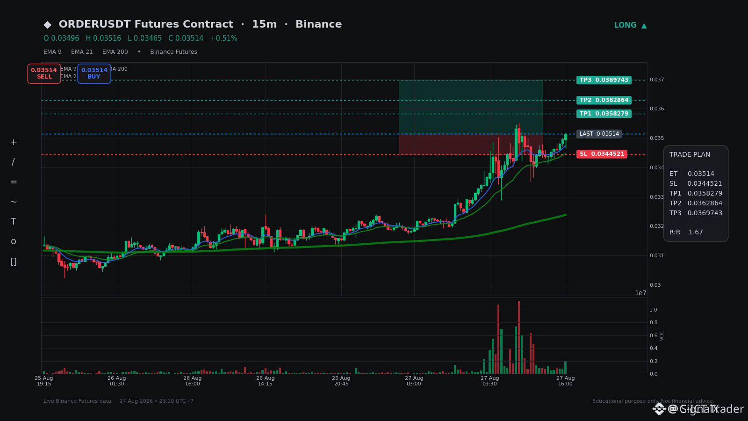This screenshot has height=421, width=748.
Task: Click the LAST 0.03514 price tag
Action: pyautogui.click(x=599, y=134)
